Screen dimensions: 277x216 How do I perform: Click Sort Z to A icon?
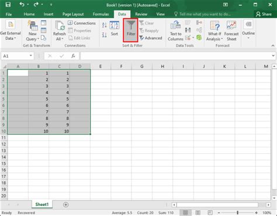click(x=105, y=35)
